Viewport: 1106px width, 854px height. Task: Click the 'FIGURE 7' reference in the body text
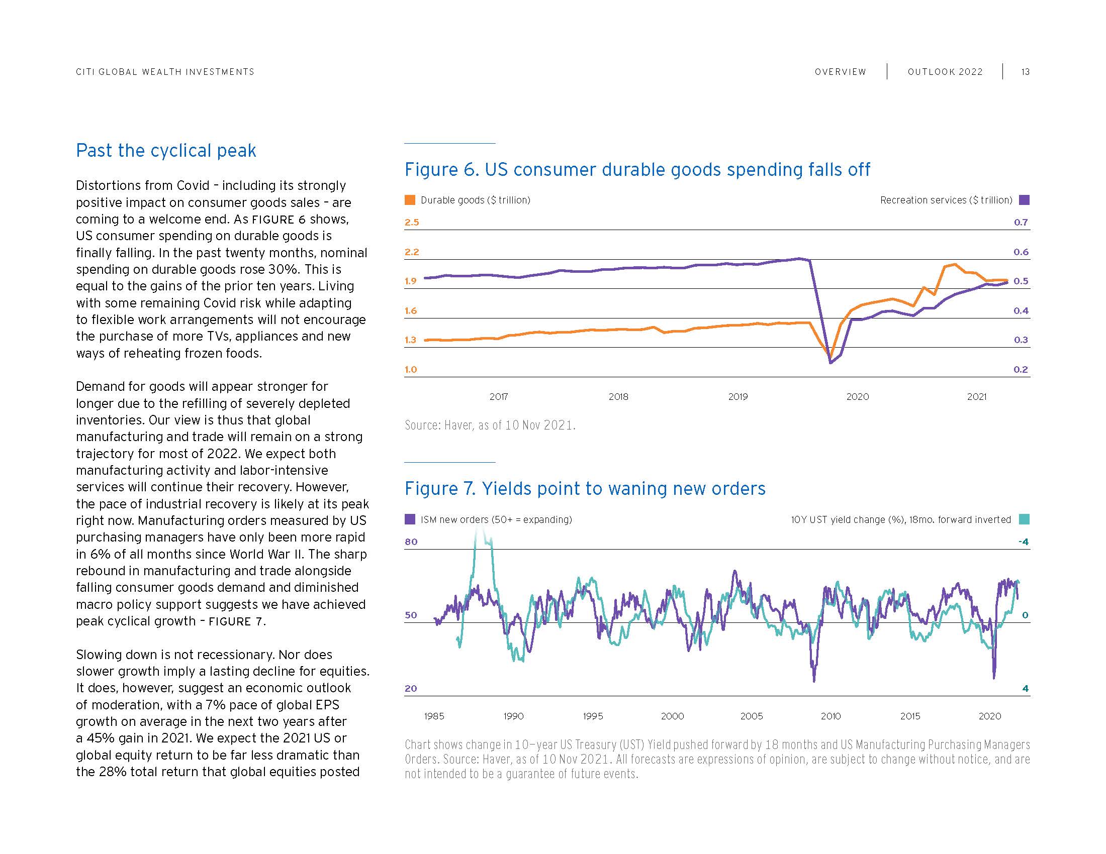[x=236, y=621]
